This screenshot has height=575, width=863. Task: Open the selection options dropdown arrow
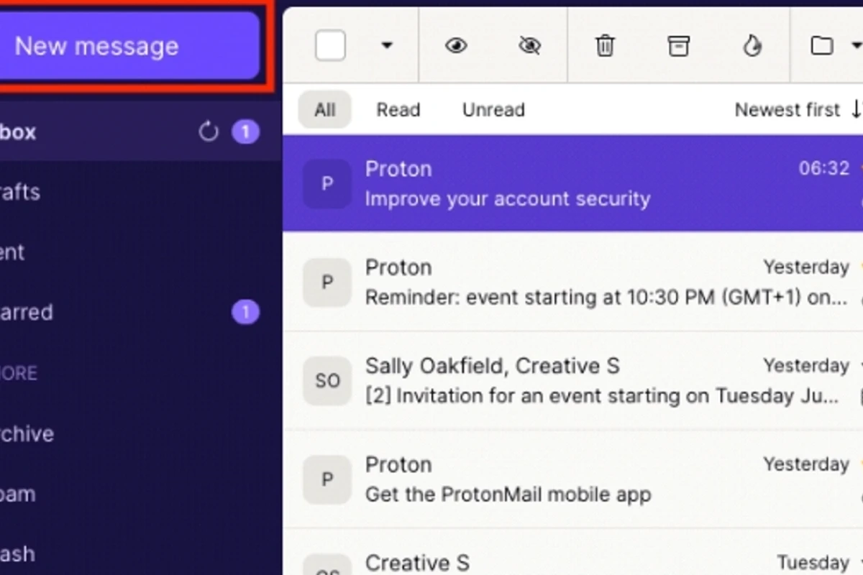coord(387,46)
